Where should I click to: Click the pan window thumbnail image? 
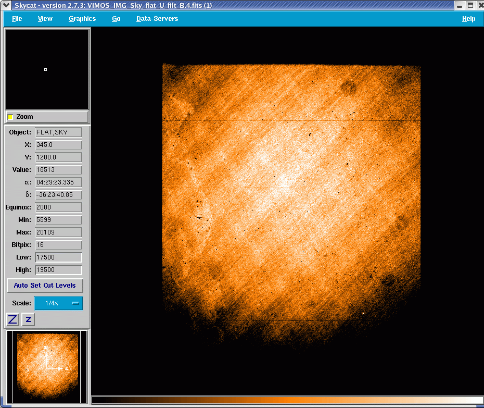point(47,367)
